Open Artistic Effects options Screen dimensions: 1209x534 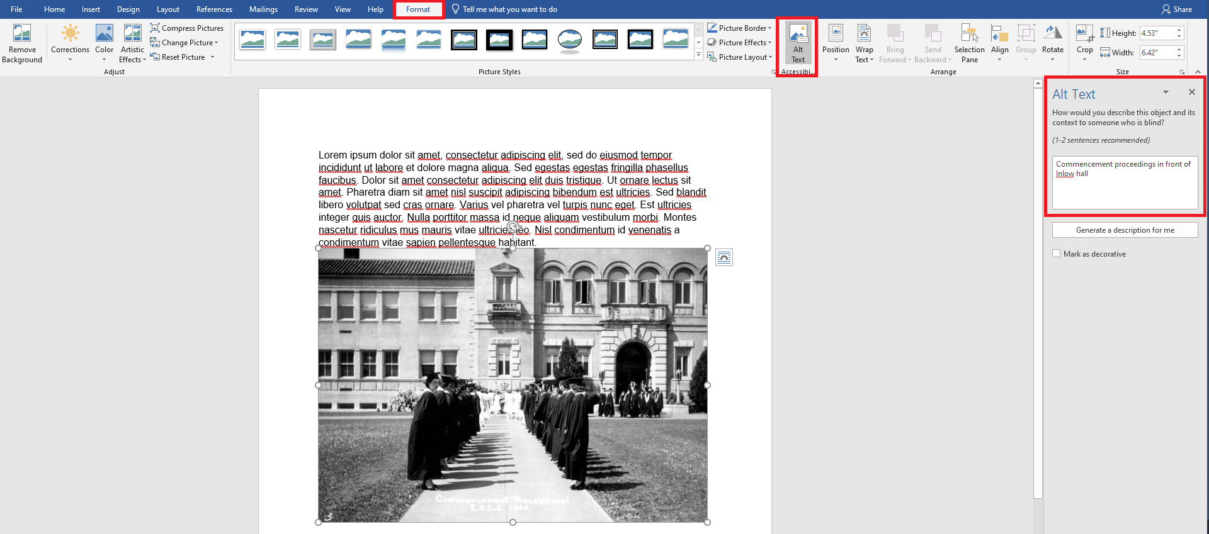point(132,43)
